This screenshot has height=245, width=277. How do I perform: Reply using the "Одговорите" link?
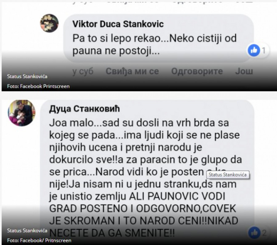(x=197, y=71)
